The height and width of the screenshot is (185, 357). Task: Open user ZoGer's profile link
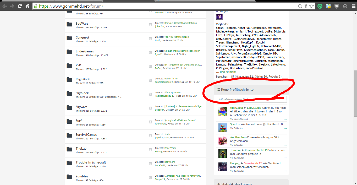[x=158, y=68]
